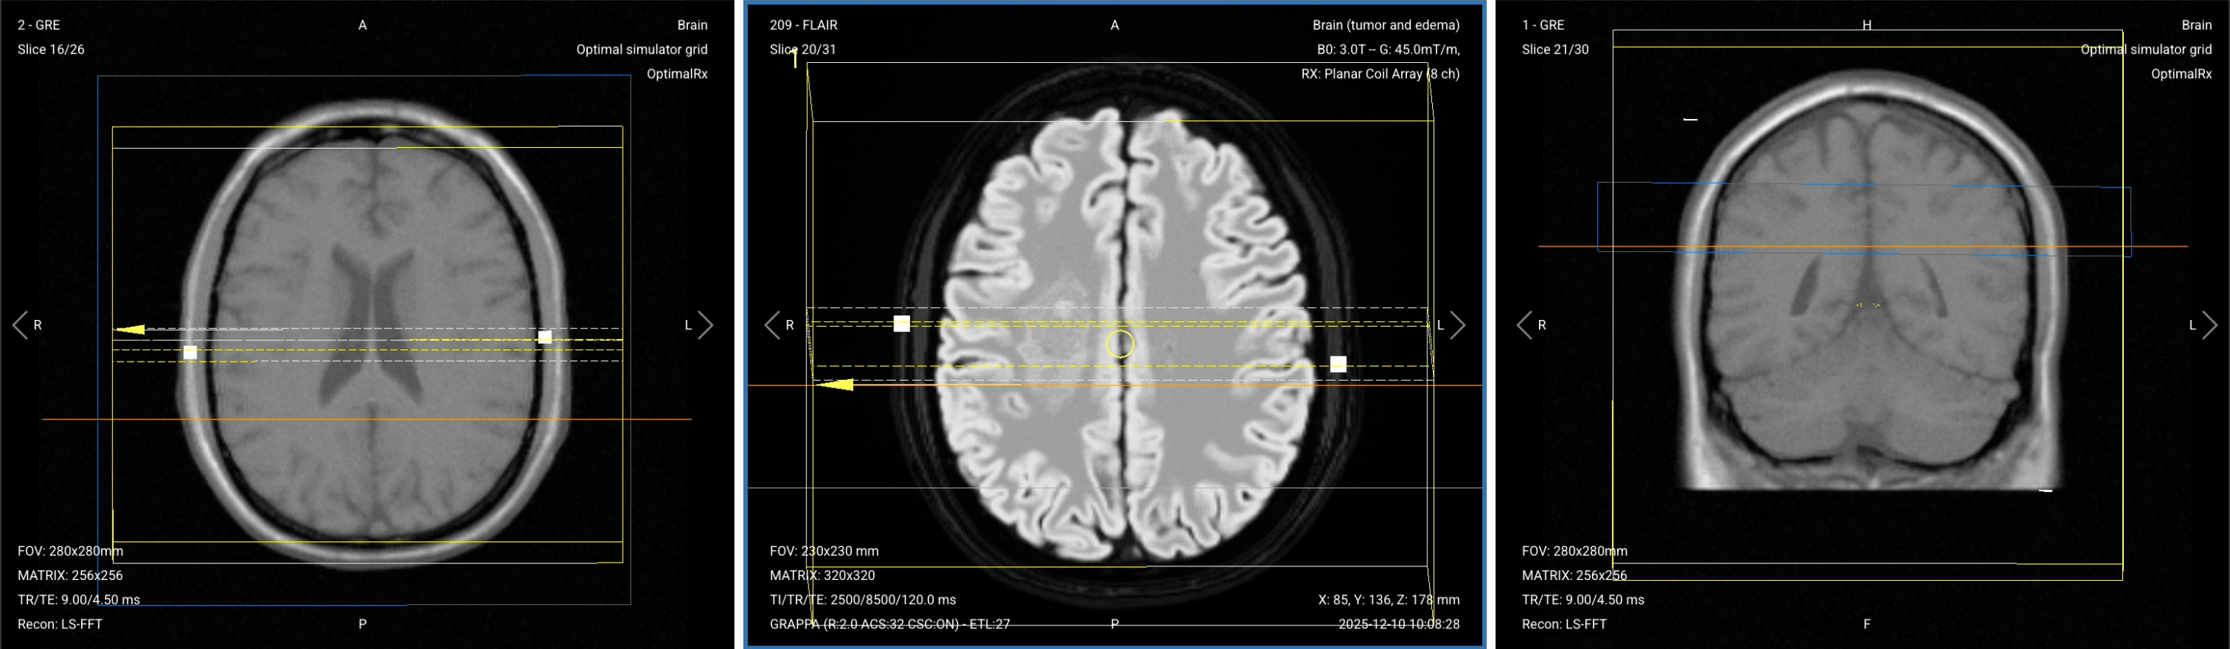Click 'P' posterior marker in axial GRE view
This screenshot has width=2230, height=649.
[x=363, y=624]
